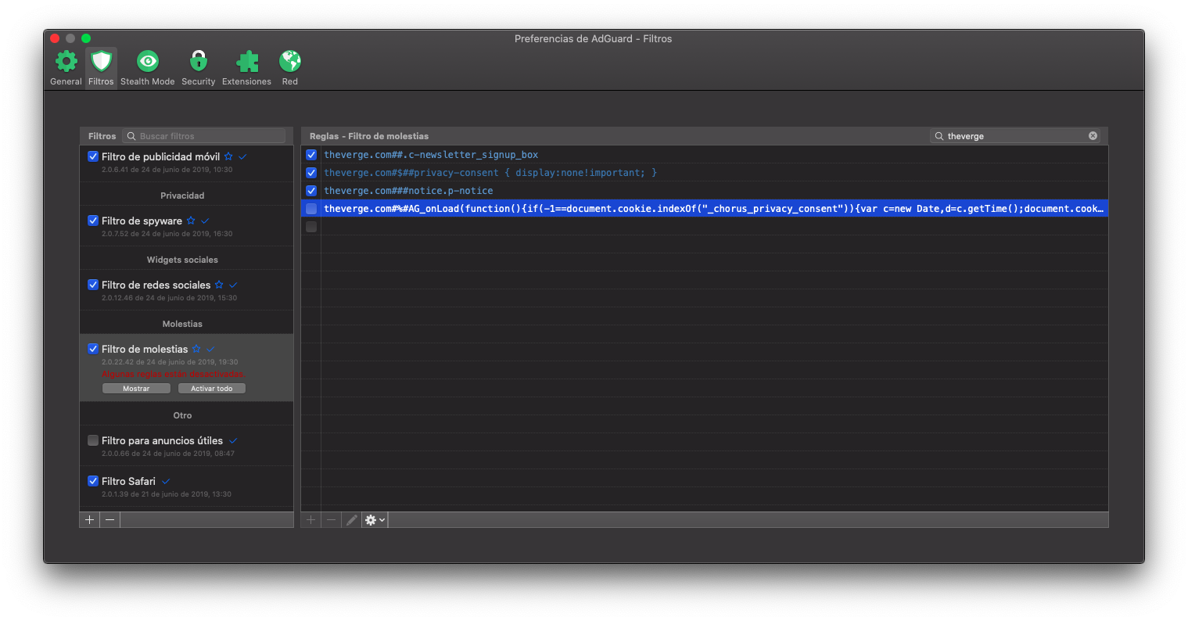This screenshot has height=621, width=1188.
Task: Uncheck the privacy-consent display:none rule
Action: [311, 173]
